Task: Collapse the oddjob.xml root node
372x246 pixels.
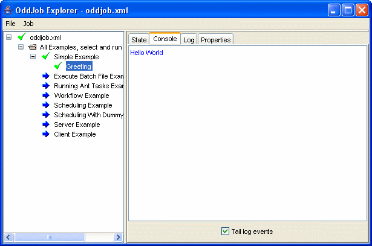Action: point(8,37)
